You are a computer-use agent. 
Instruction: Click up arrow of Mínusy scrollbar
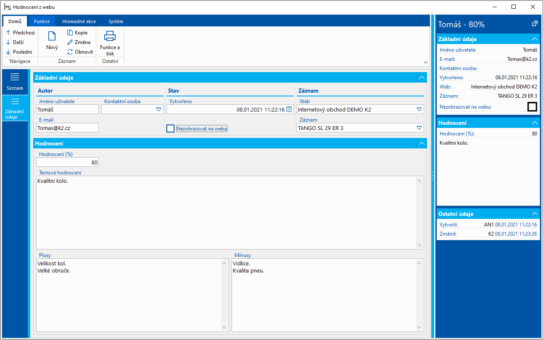419,263
